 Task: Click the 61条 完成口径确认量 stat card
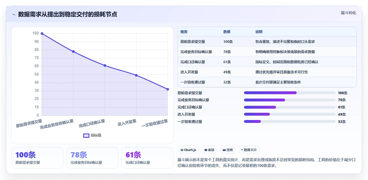[147, 158]
